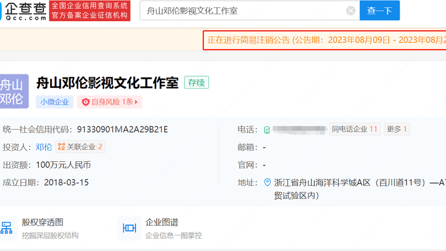Click the phone verified icon next to 电话
This screenshot has width=446, height=251.
pyautogui.click(x=267, y=130)
